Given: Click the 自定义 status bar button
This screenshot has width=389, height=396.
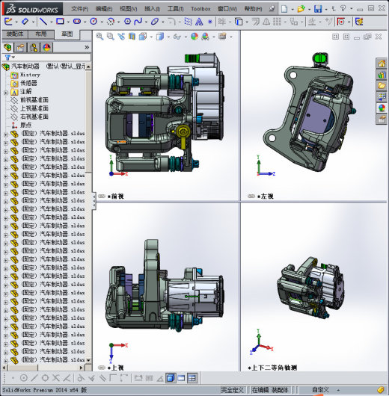Looking at the screenshot, I should coord(320,390).
